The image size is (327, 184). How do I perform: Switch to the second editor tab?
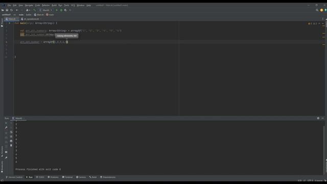click(31, 19)
